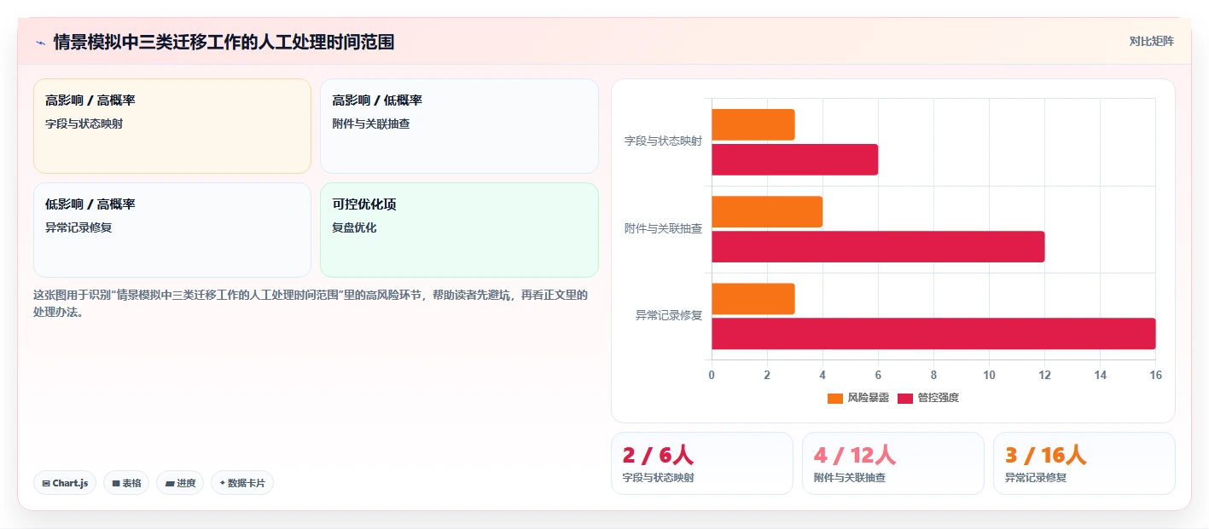1209x529 pixels.
Task: Click the 附件与关联抽查 chart axis label
Action: click(x=663, y=228)
